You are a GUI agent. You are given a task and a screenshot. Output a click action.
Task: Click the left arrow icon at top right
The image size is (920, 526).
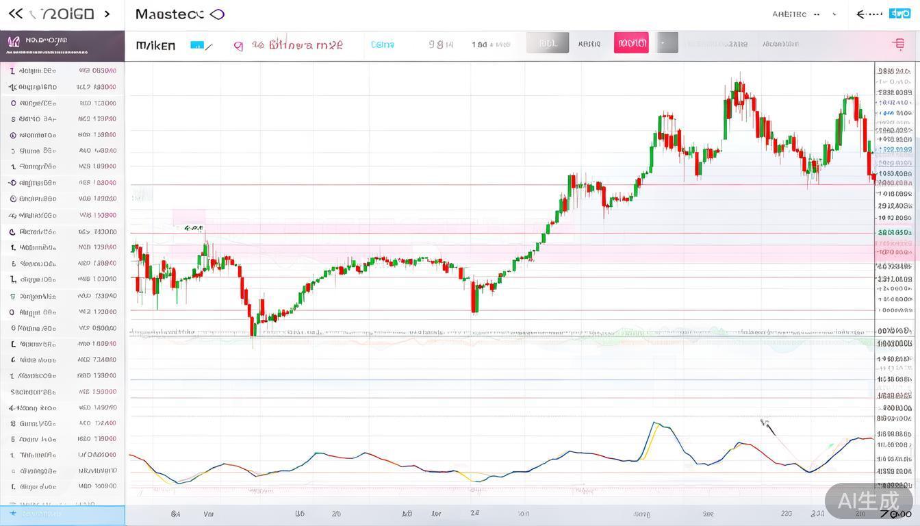click(869, 14)
